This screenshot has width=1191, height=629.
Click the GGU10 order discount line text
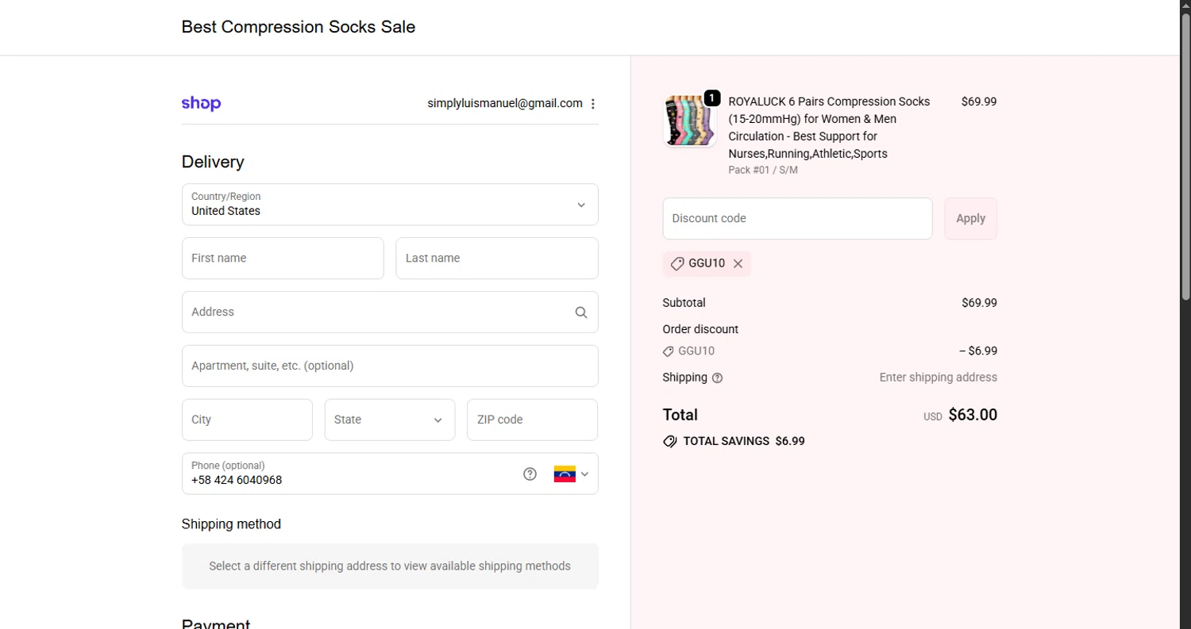696,351
